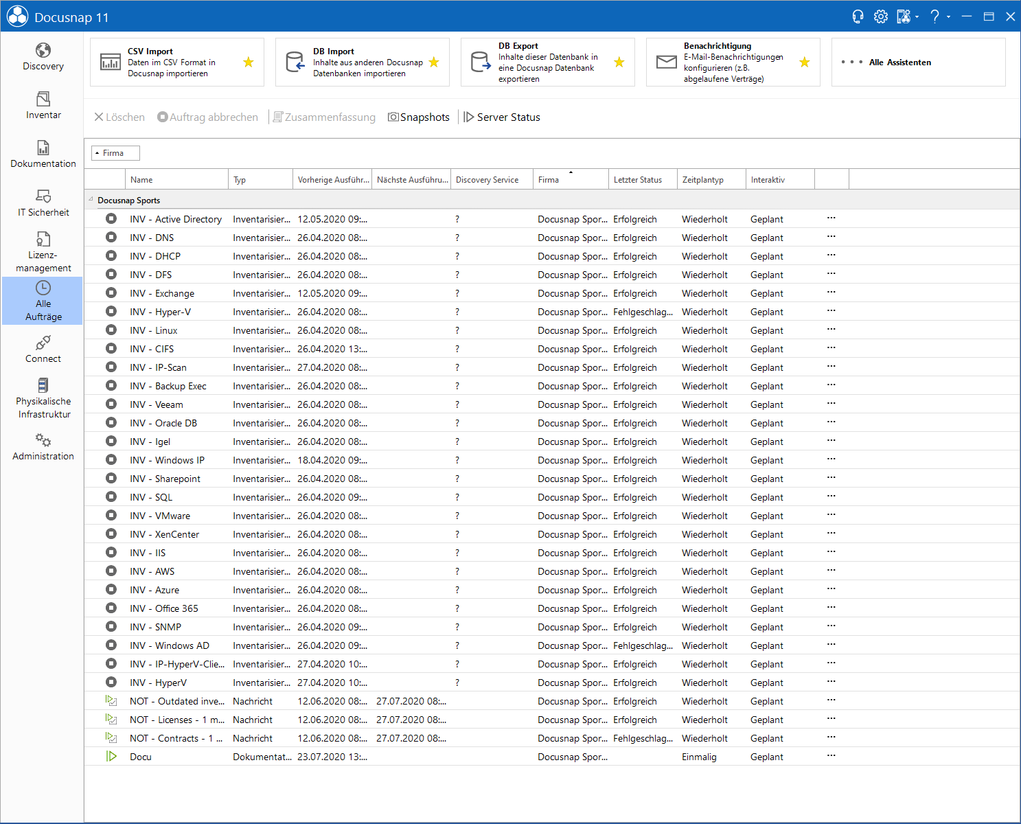1021x824 pixels.
Task: Click the Interaktiv column header
Action: coord(780,180)
